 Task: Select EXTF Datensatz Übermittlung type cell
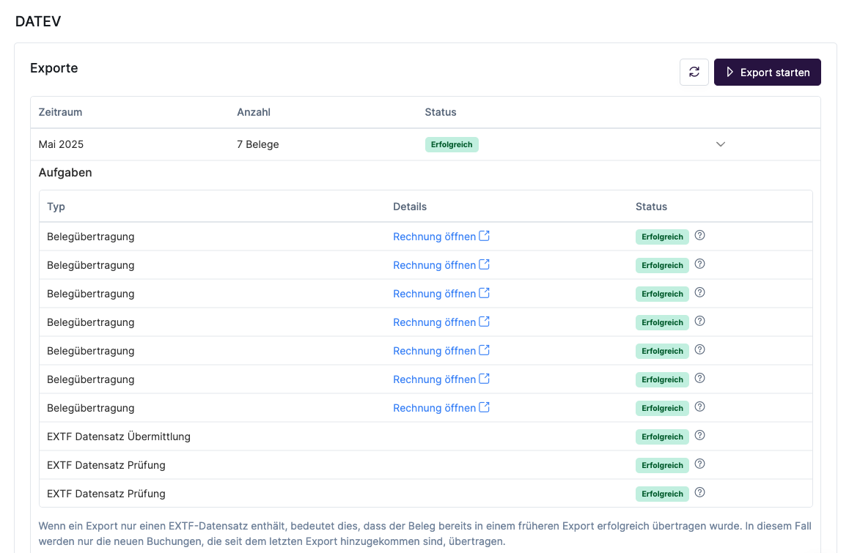pos(119,437)
